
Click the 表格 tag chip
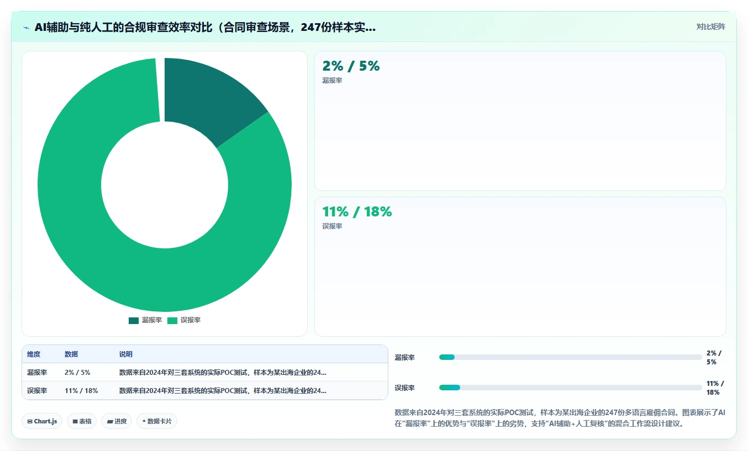82,421
